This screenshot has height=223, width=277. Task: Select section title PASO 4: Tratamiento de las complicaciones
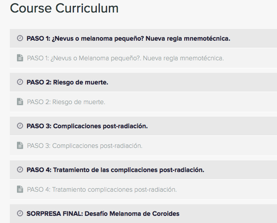point(116,170)
